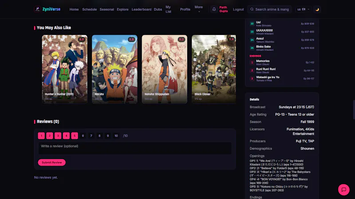
Task: Open My List
Action: click(168, 9)
